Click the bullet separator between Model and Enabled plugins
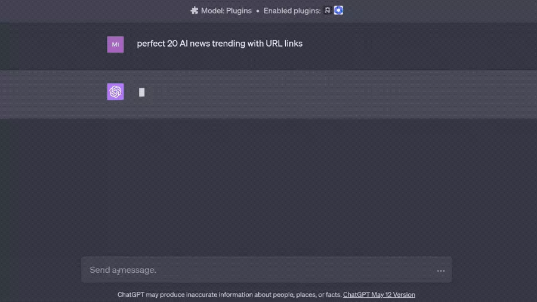Image resolution: width=537 pixels, height=302 pixels. click(258, 11)
